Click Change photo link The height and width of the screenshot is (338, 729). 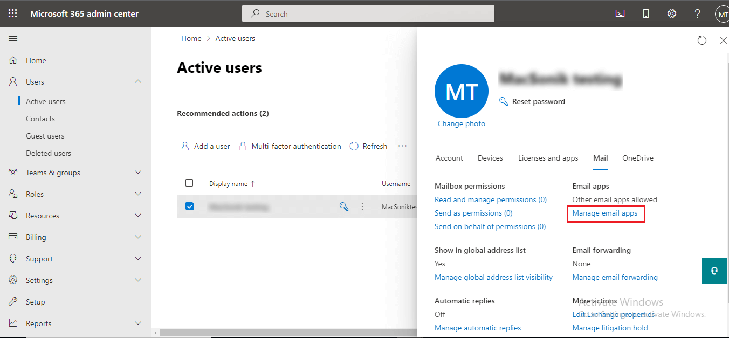click(462, 123)
